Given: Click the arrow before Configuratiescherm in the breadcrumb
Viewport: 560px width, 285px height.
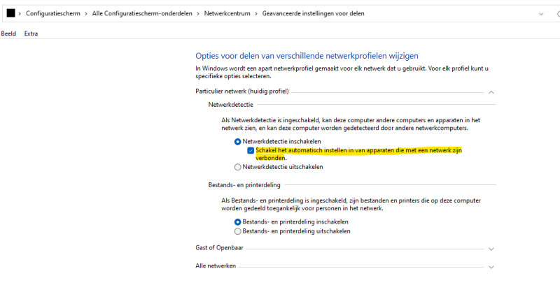Looking at the screenshot, I should [20, 14].
